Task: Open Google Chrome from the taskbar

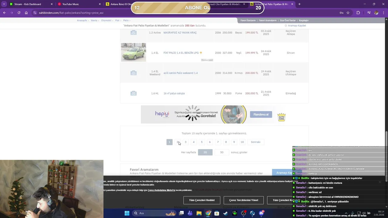Action: point(208,213)
